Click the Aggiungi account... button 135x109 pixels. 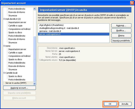pyautogui.click(x=19, y=88)
